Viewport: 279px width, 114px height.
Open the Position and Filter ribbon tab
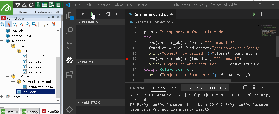click(48, 12)
